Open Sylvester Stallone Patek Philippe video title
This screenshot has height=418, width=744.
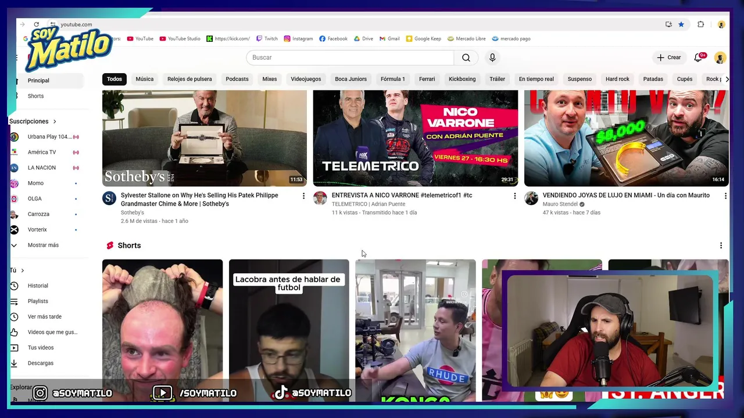click(x=199, y=200)
